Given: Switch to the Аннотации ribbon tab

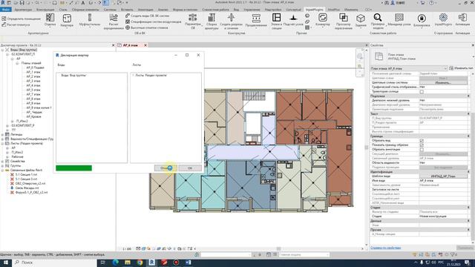Looking at the screenshot, I should coord(145,10).
